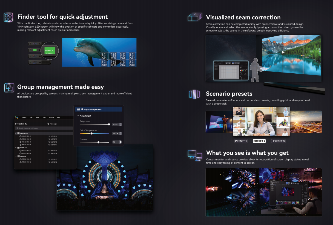333x225 pixels.
Task: Switch to PRESET 3
Action: tap(278, 141)
